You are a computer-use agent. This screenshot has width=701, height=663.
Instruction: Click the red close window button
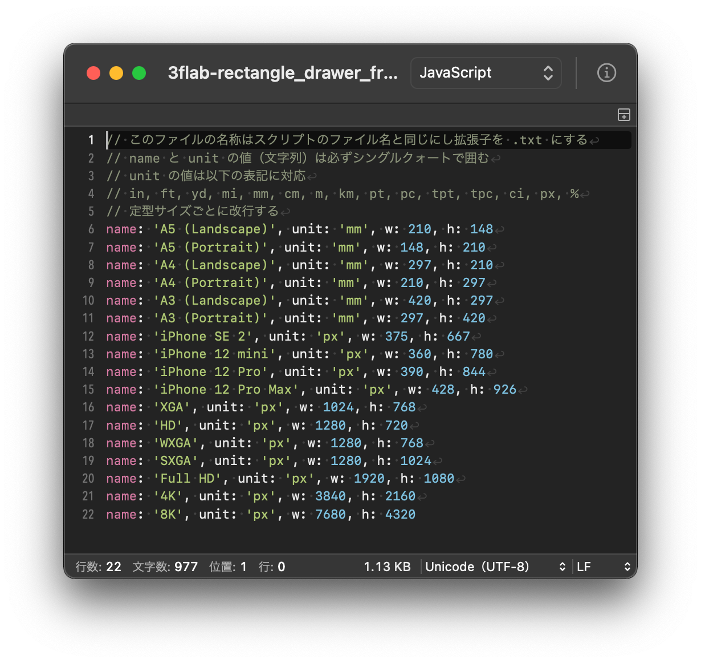pyautogui.click(x=93, y=73)
